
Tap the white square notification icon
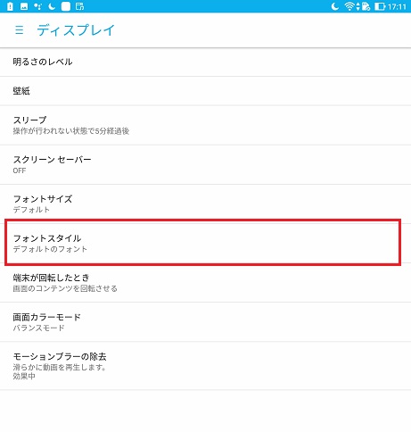point(66,6)
